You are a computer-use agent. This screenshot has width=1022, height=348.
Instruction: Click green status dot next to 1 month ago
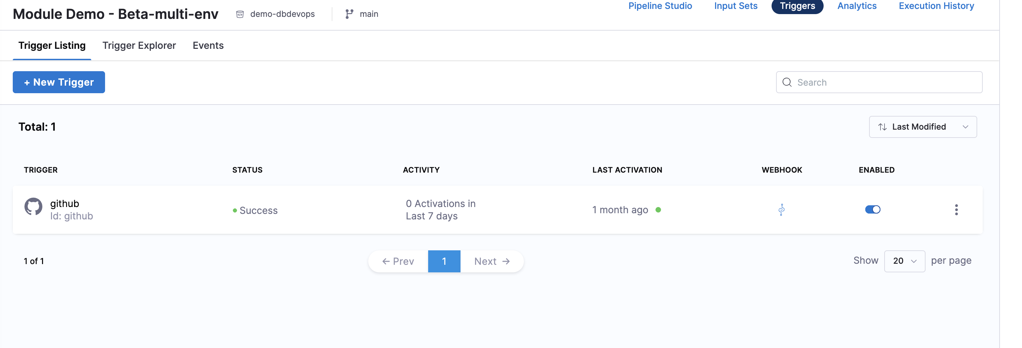pos(658,210)
